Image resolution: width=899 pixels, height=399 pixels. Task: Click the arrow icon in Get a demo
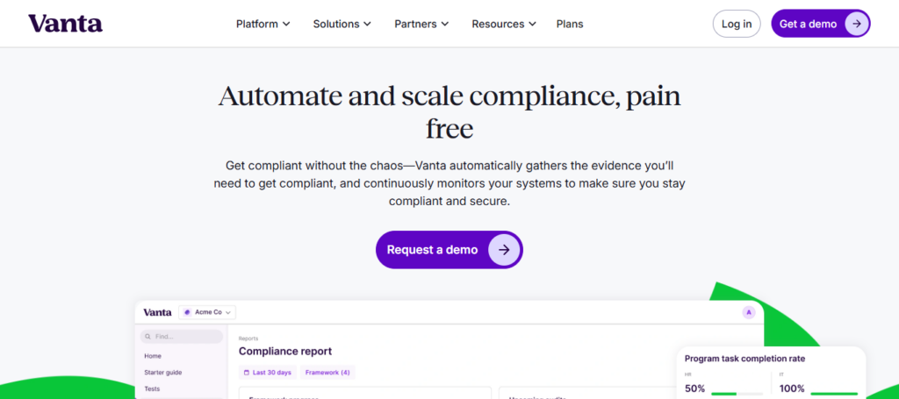click(857, 24)
